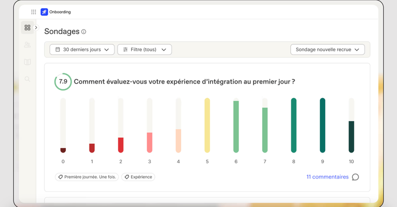Open the 11 commentaires link
Image resolution: width=397 pixels, height=207 pixels.
[x=327, y=177]
